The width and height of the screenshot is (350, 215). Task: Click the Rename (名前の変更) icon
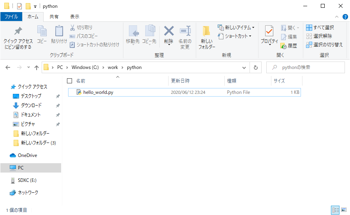[185, 32]
